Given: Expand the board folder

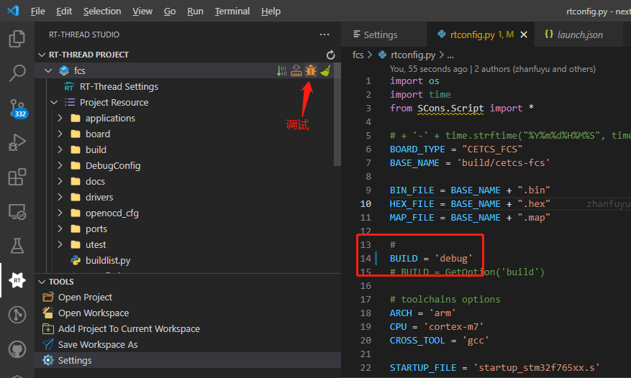Looking at the screenshot, I should pos(60,134).
